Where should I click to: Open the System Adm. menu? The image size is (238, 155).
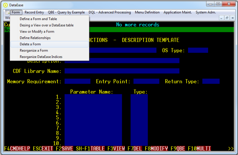(x=206, y=12)
